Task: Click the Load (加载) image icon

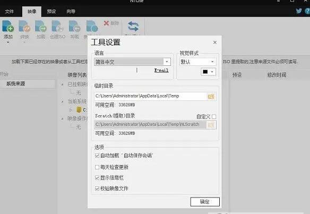Action: click(41, 26)
